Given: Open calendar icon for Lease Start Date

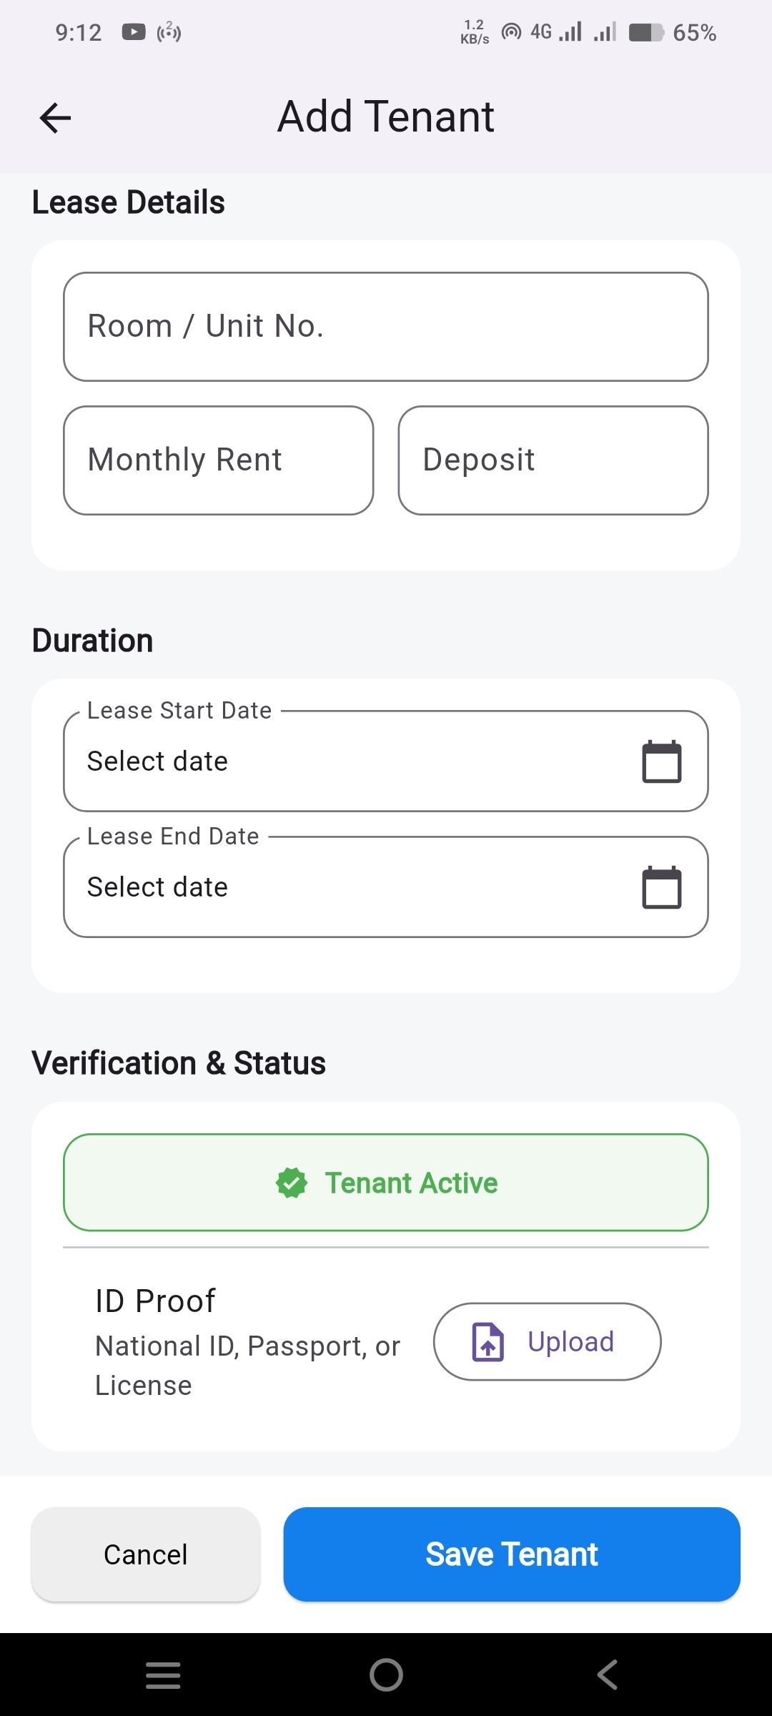Looking at the screenshot, I should click(x=661, y=761).
